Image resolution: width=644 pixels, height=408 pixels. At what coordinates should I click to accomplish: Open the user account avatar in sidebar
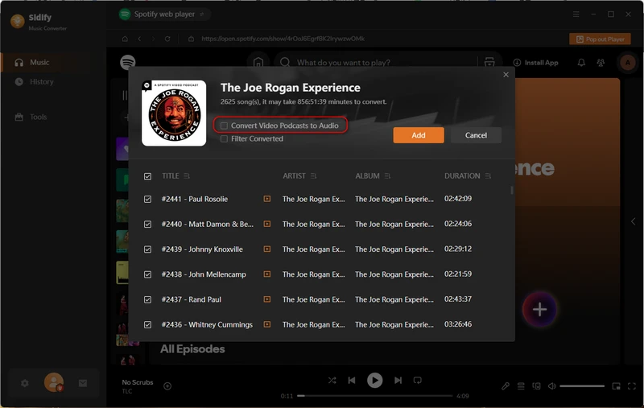54,382
